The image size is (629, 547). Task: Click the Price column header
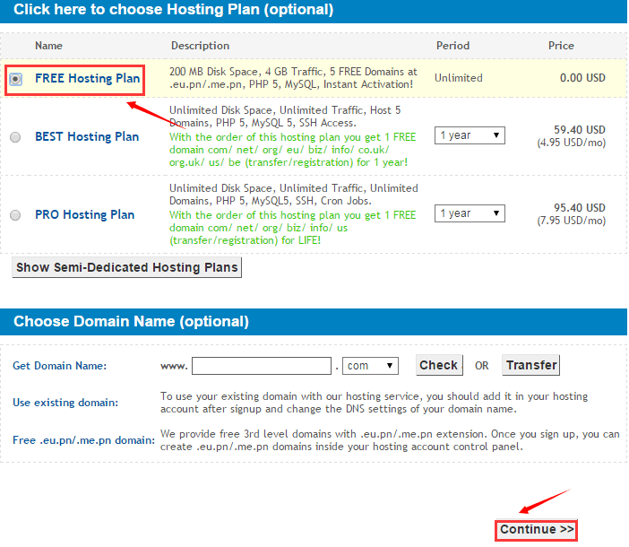click(x=561, y=46)
